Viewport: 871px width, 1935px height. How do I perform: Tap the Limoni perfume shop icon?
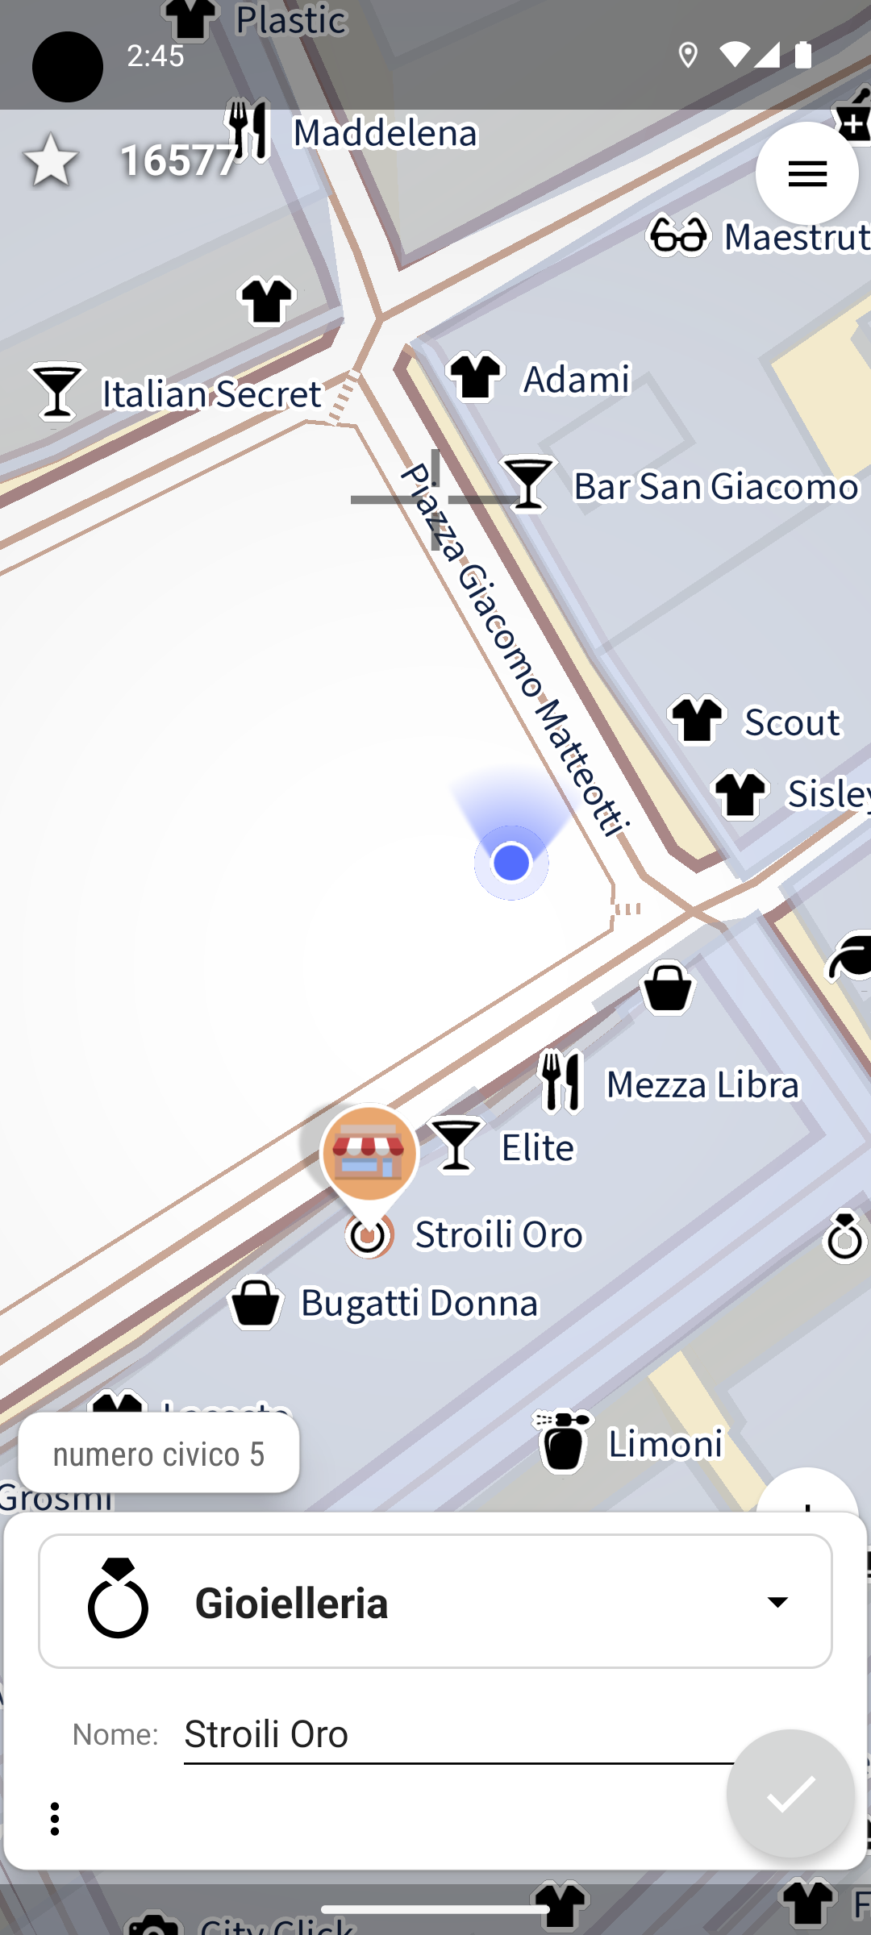(x=563, y=1442)
